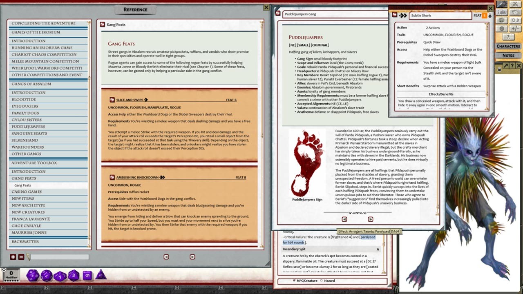The image size is (523, 294).
Task: Open the Notes tab on the right edge
Action: [x=508, y=55]
